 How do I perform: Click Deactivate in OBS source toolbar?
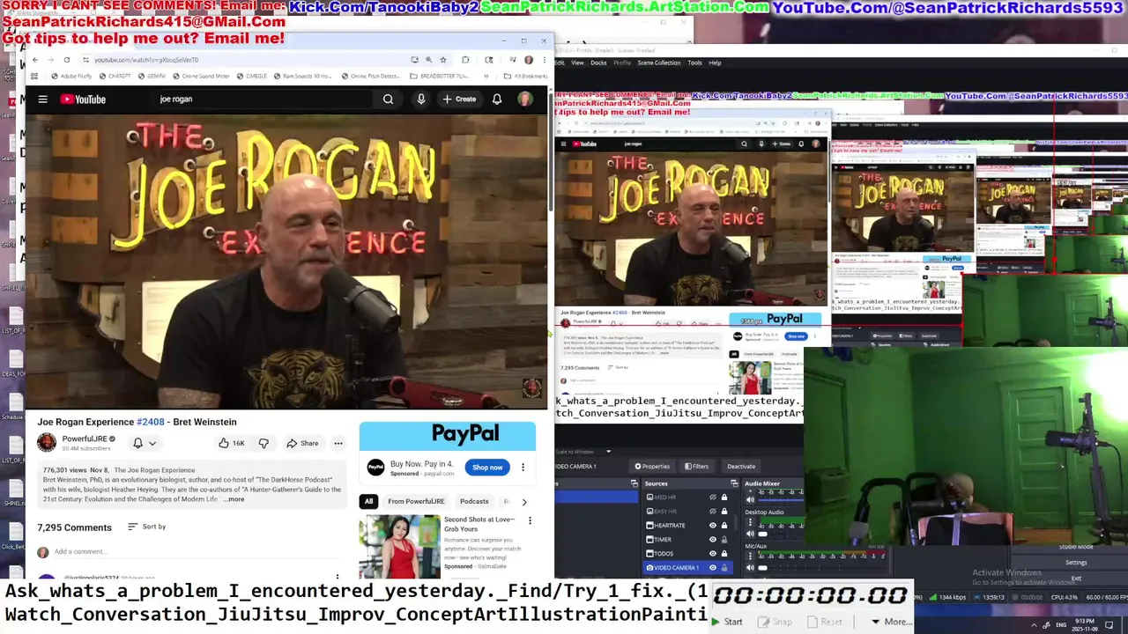(741, 467)
